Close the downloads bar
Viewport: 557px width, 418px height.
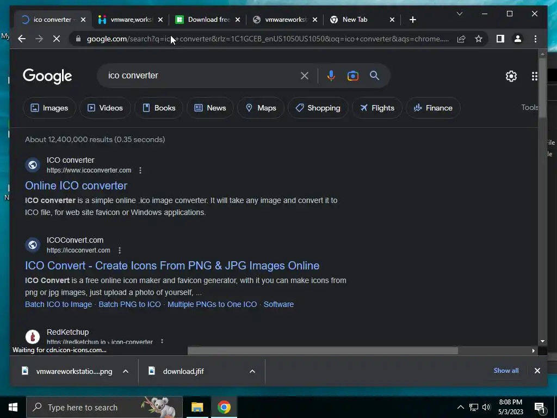[x=537, y=370]
